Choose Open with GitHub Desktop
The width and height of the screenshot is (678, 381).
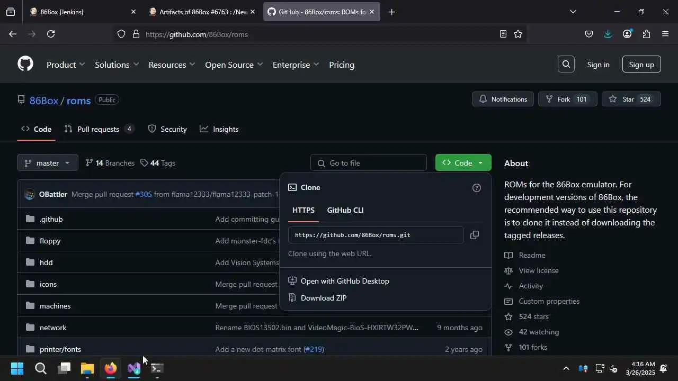point(345,281)
